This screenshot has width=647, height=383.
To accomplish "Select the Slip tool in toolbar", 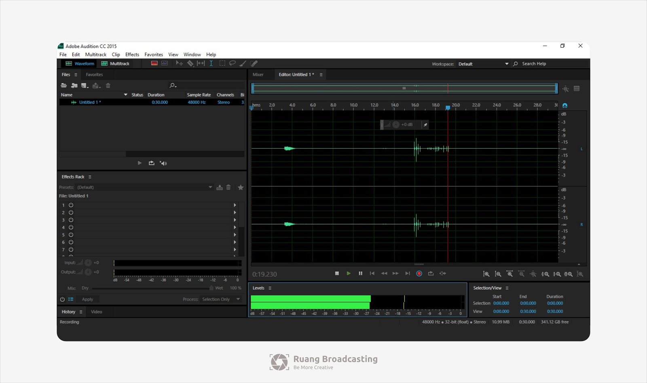I will (x=201, y=63).
